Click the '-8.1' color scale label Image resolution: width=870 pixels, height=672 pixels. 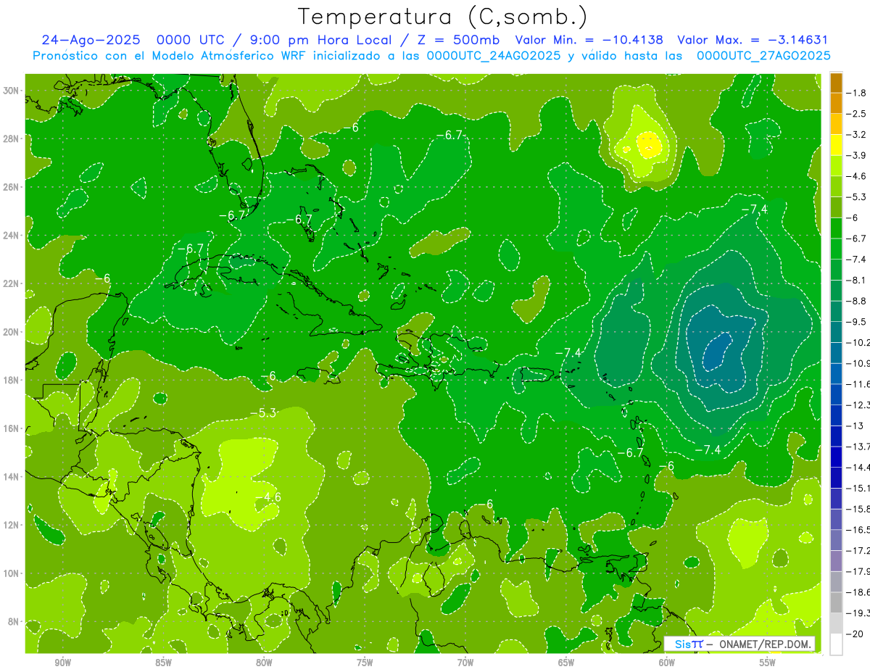click(856, 281)
